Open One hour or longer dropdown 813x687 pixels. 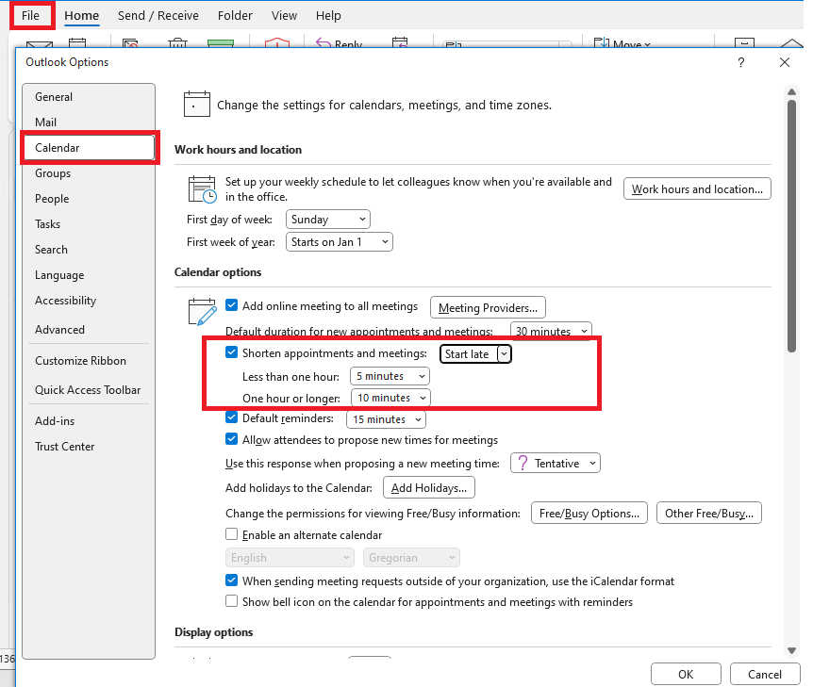391,398
